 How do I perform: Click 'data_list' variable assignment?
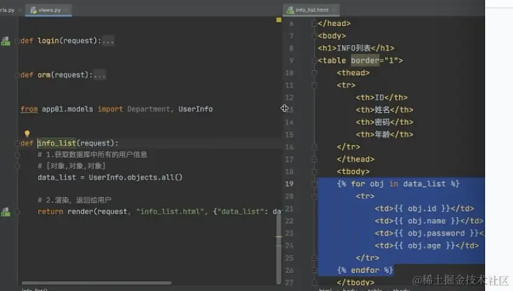click(x=56, y=178)
